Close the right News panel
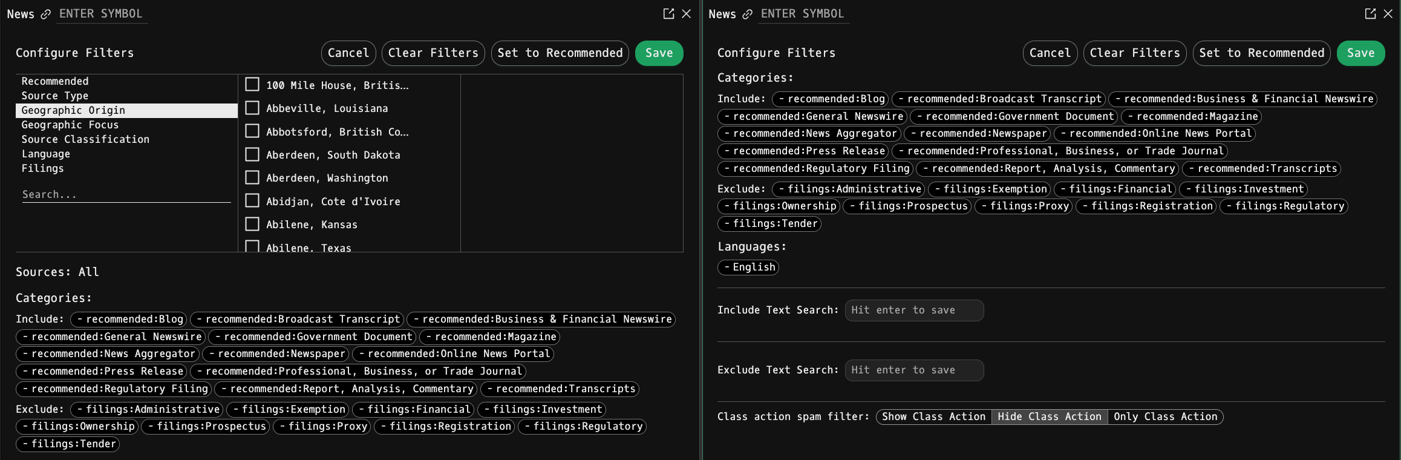The height and width of the screenshot is (460, 1401). click(x=1388, y=13)
